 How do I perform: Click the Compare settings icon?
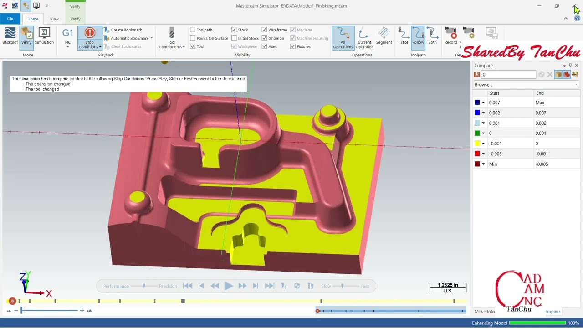tap(575, 74)
